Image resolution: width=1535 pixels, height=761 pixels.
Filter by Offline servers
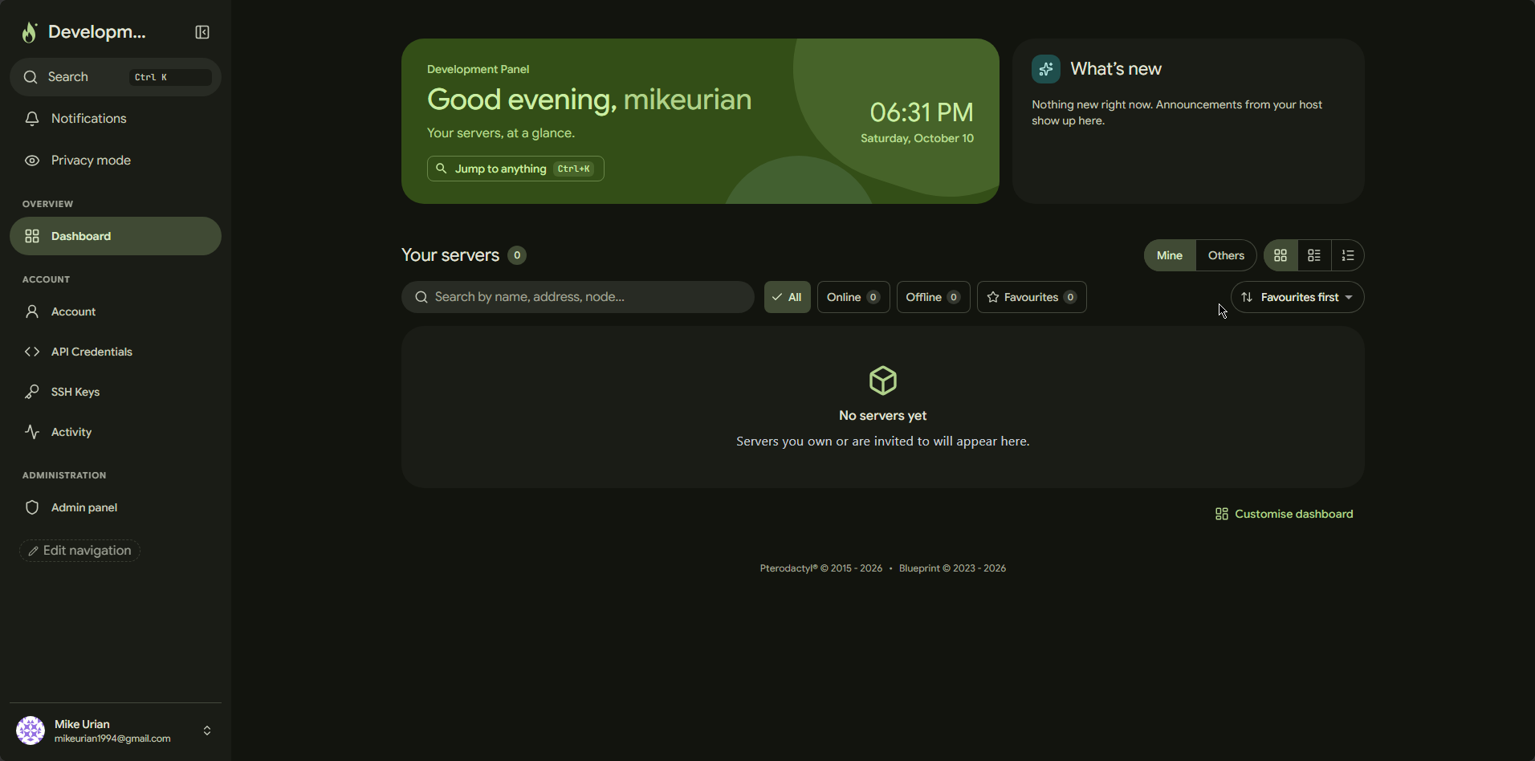pos(934,297)
